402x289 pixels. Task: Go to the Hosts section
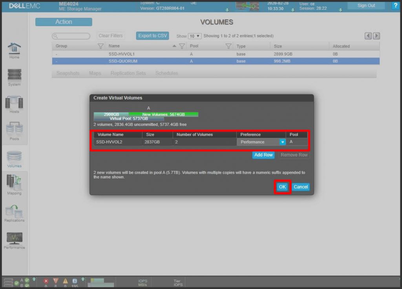(15, 104)
